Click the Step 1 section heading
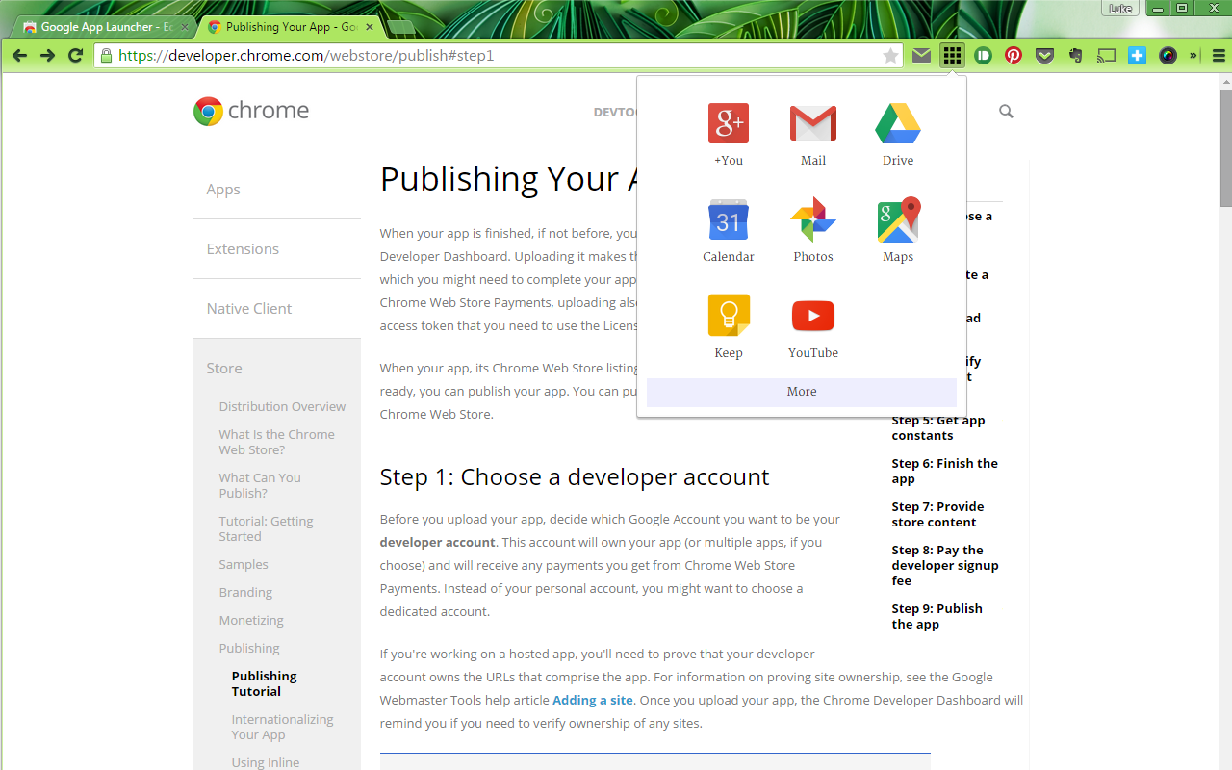 pyautogui.click(x=575, y=476)
